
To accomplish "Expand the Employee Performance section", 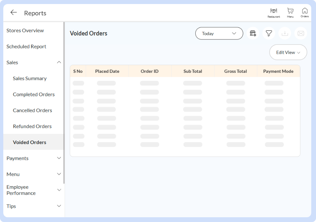I will 59,190.
